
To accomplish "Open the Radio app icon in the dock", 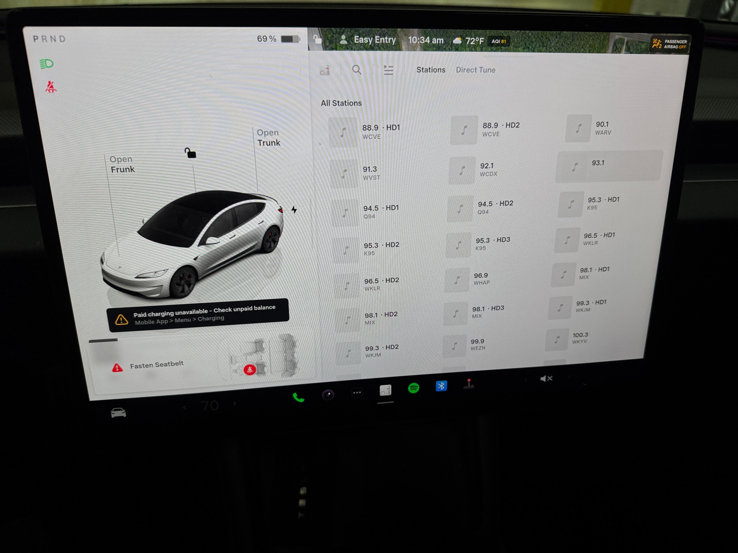I will coord(385,390).
